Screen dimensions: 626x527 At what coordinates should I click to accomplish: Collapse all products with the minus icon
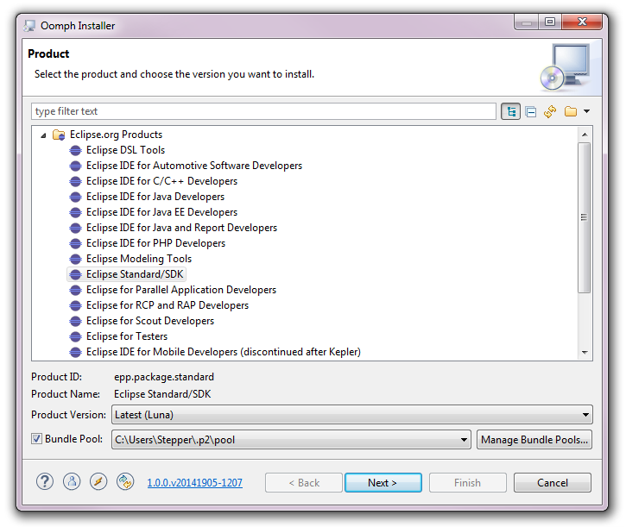coord(530,112)
